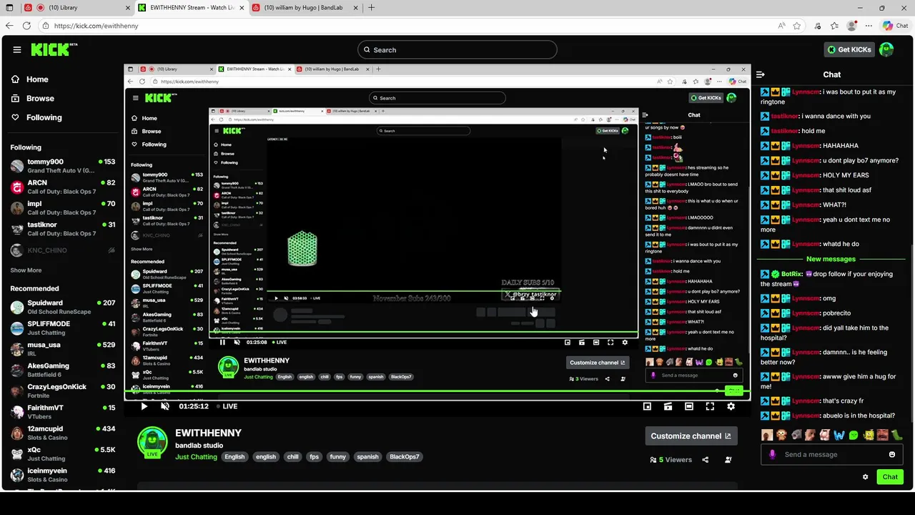Click the moderator user icon near share

(x=728, y=460)
